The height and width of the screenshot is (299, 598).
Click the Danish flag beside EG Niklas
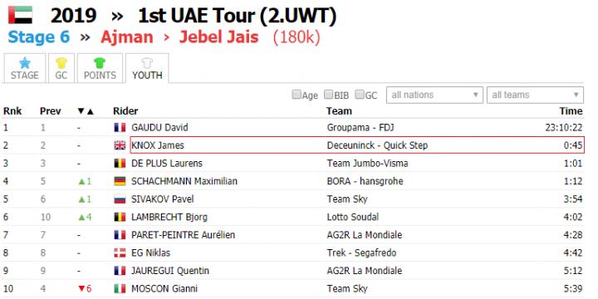[x=120, y=252]
